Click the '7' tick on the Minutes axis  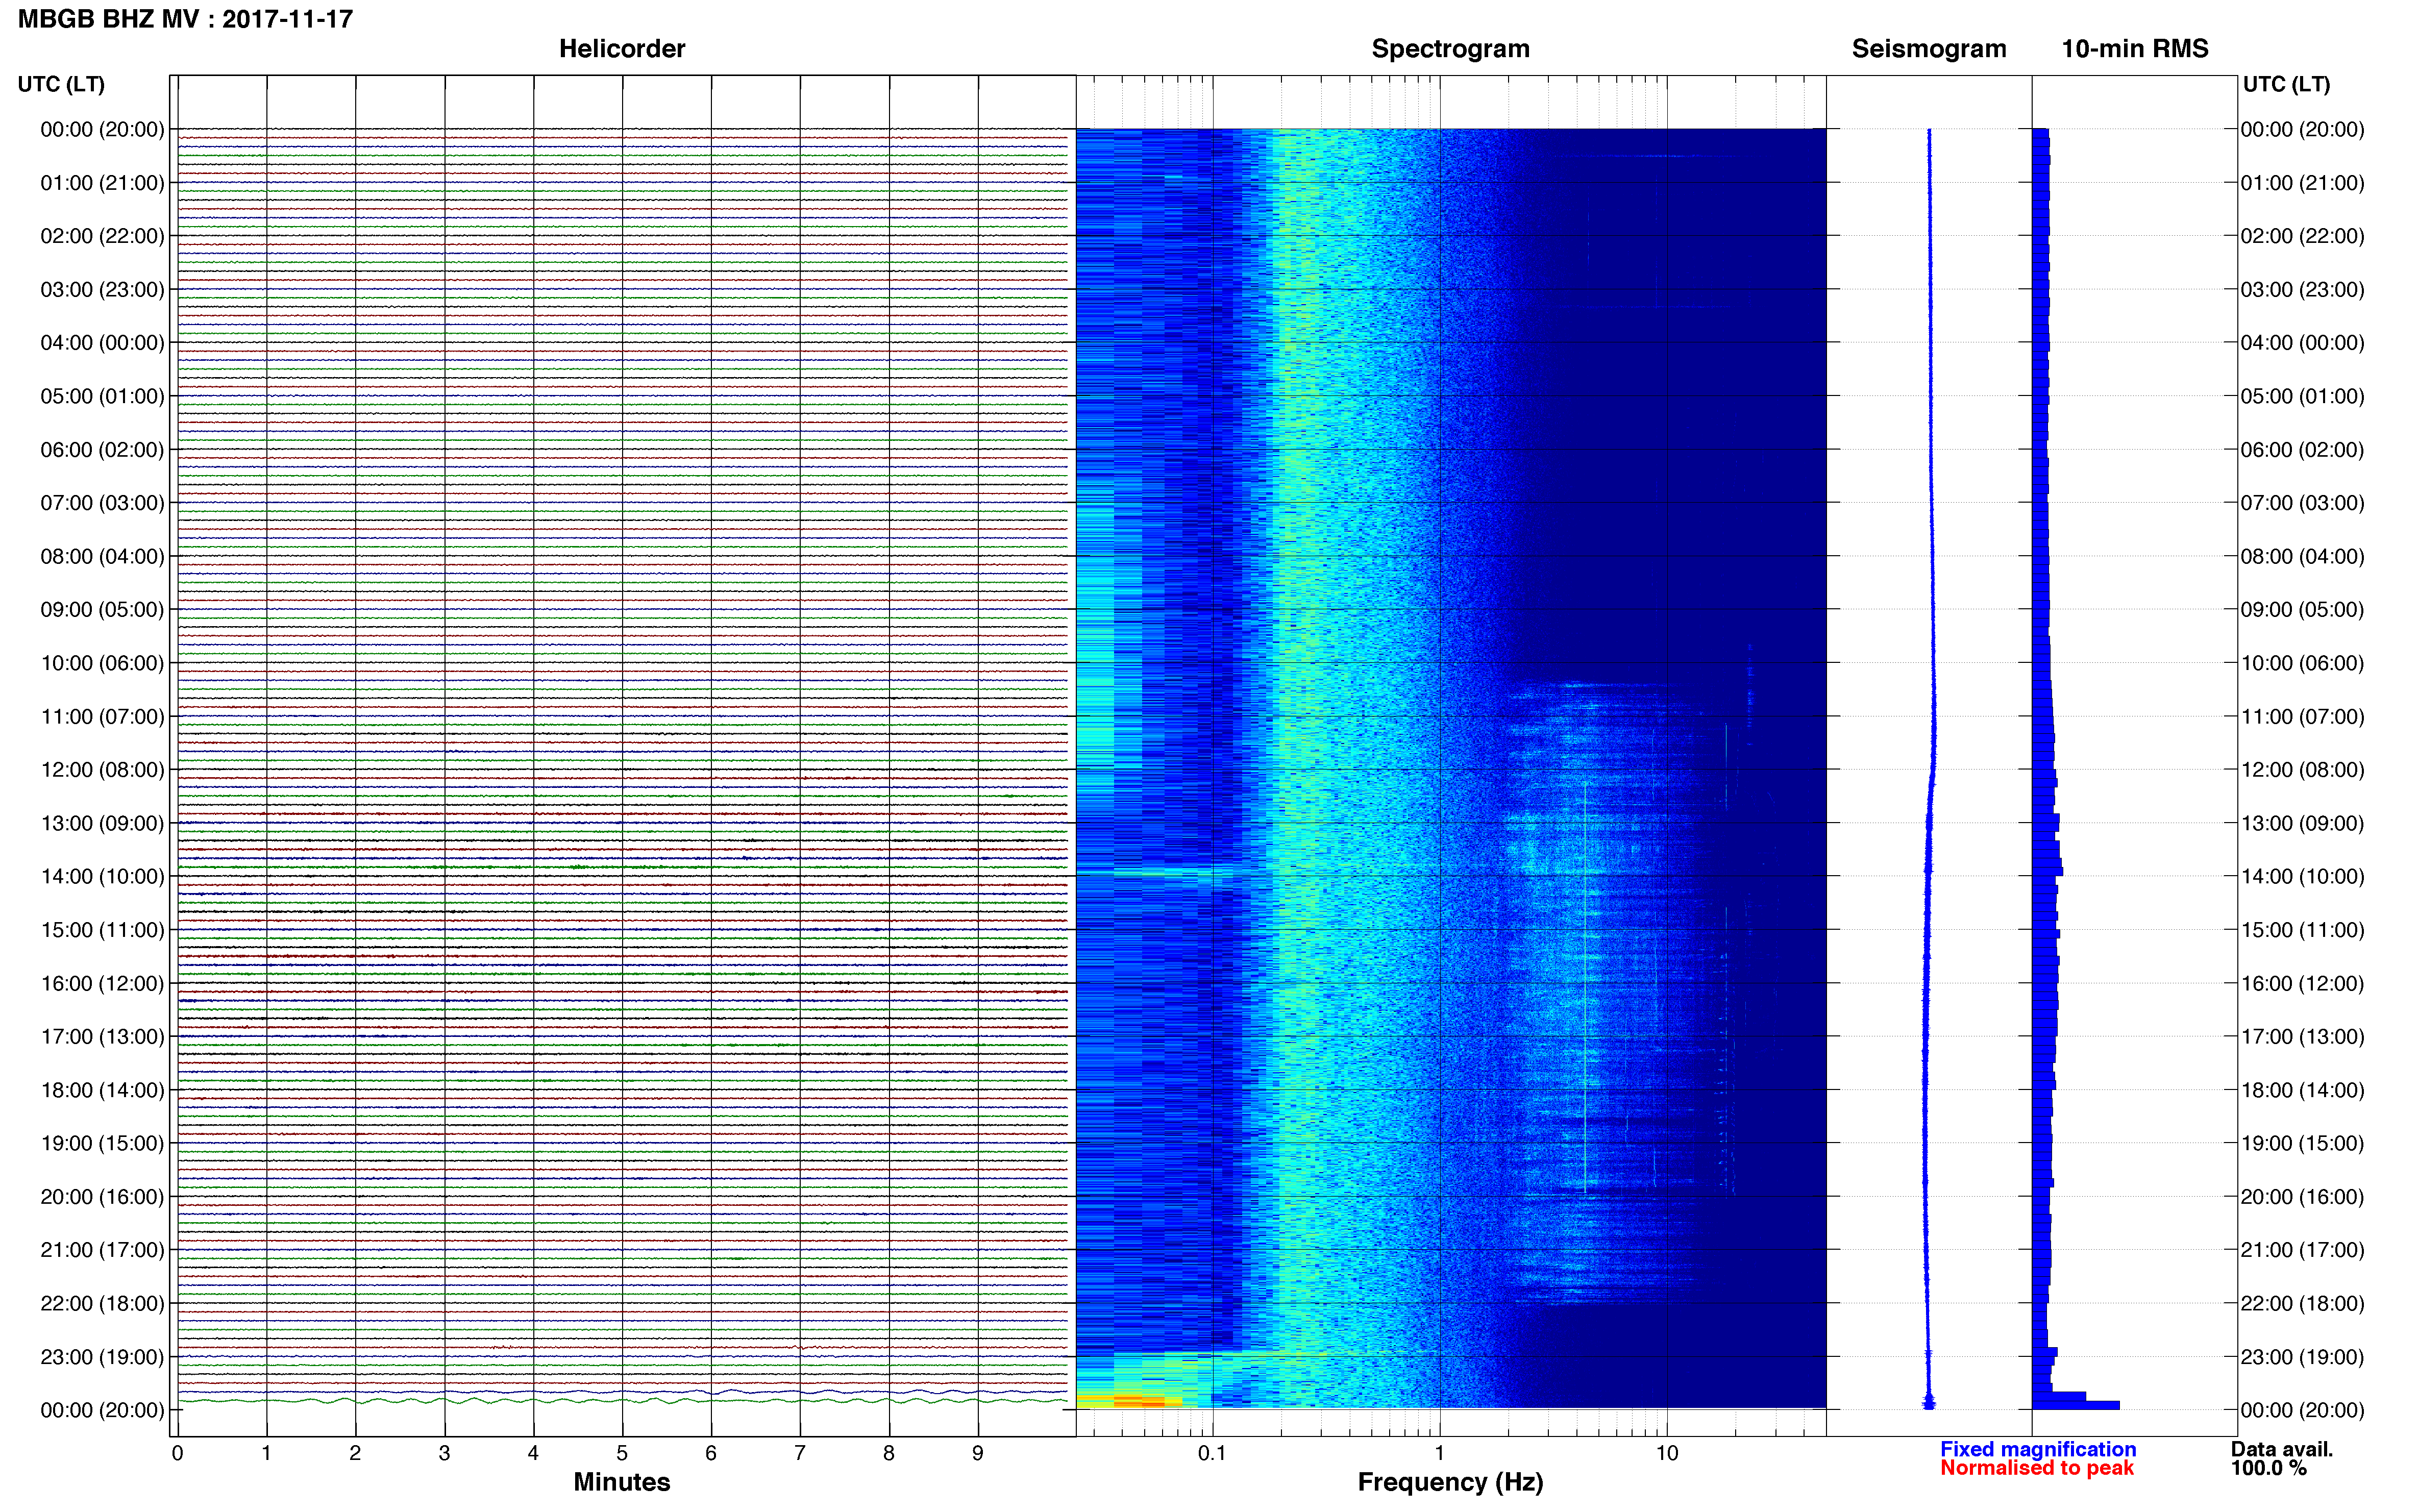pyautogui.click(x=800, y=1453)
